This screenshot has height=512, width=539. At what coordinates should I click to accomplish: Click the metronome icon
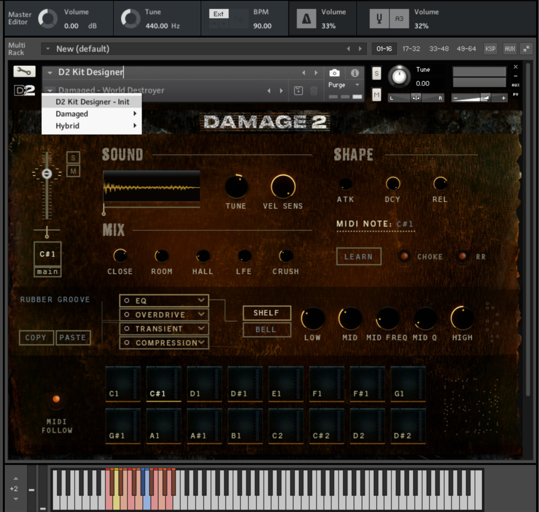coord(306,19)
